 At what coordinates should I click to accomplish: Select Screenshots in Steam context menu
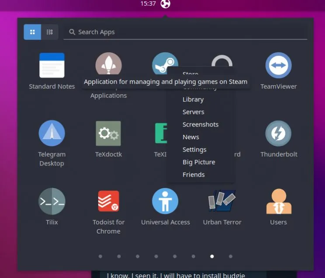pyautogui.click(x=201, y=124)
